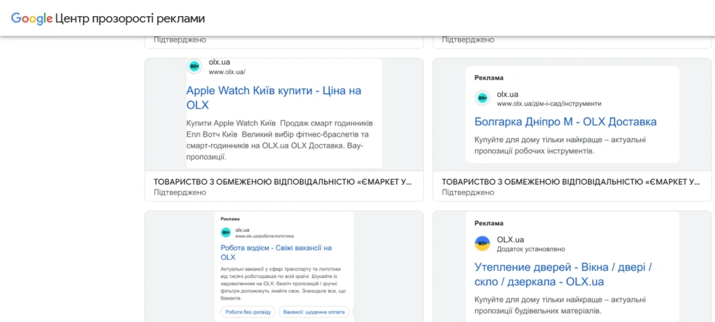The width and height of the screenshot is (715, 322).
Task: Open the Болгарка Дніпро М - OLX Доставка headline
Action: coord(566,121)
